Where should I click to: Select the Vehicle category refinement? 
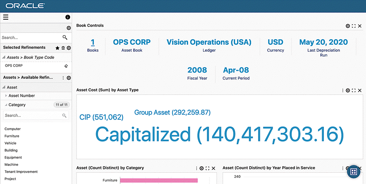11,143
